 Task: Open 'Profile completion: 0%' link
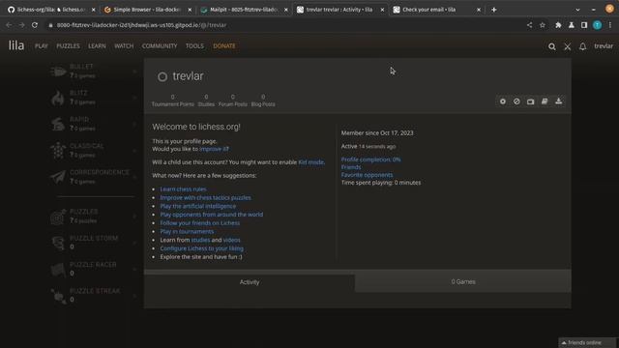pyautogui.click(x=370, y=159)
